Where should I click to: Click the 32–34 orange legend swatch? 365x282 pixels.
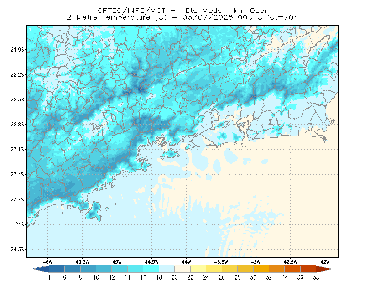click(277, 269)
